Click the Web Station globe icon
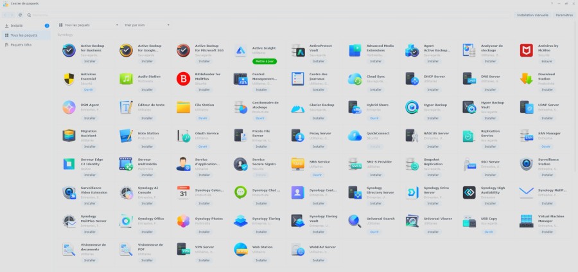Screen dimensions: 578x272 (240, 249)
